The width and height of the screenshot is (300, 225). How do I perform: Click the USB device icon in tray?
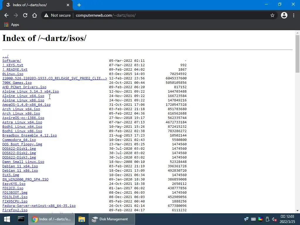click(267, 219)
